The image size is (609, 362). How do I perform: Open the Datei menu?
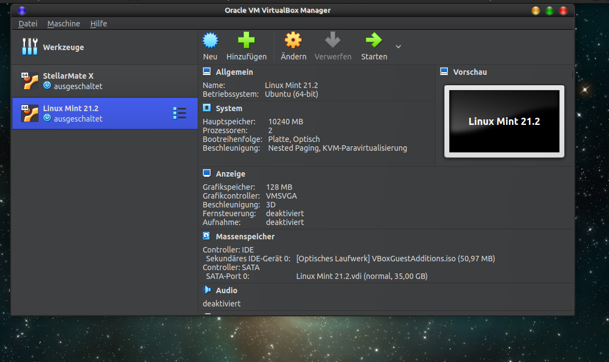coord(28,24)
